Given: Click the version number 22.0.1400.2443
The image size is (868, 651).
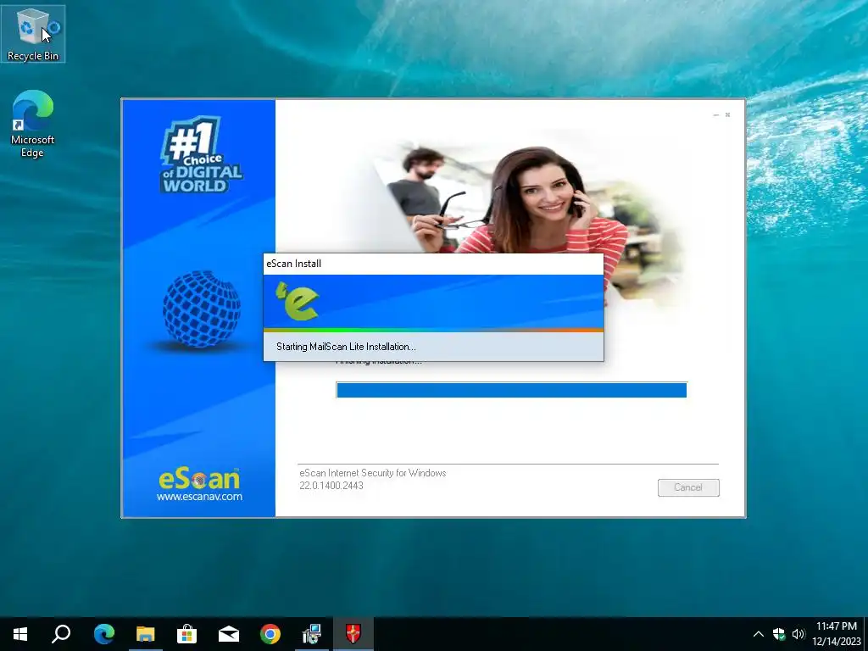Looking at the screenshot, I should [x=331, y=486].
